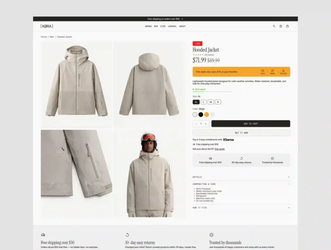The width and height of the screenshot is (331, 250).
Task: Open the search icon in header
Action: point(274,26)
